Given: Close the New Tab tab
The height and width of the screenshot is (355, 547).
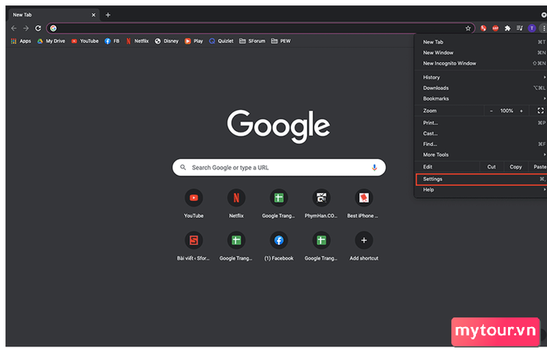Looking at the screenshot, I should pos(94,15).
